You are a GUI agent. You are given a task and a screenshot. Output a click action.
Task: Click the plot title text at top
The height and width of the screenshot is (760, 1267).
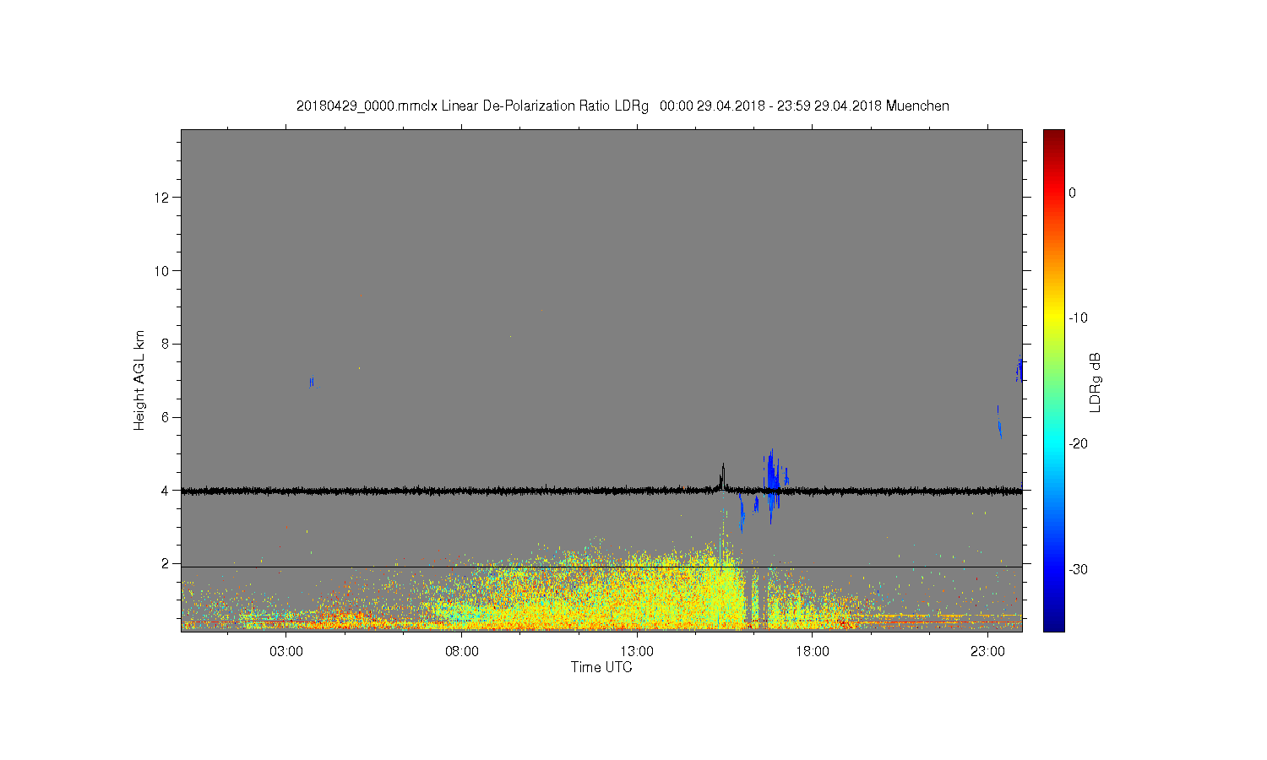(623, 106)
